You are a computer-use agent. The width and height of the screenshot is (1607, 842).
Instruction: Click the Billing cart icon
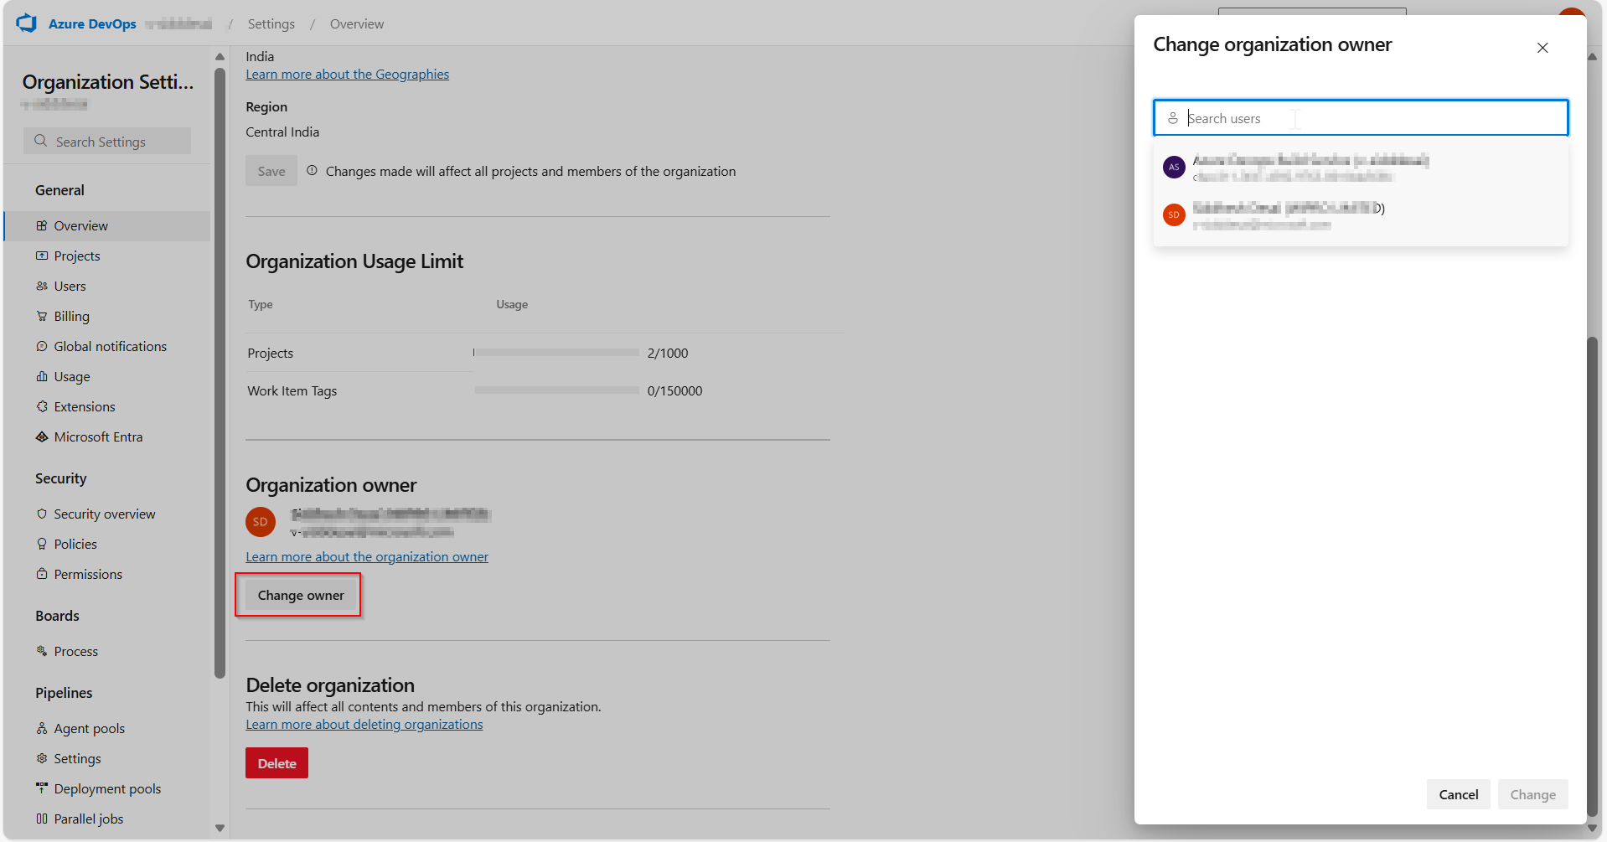(42, 316)
